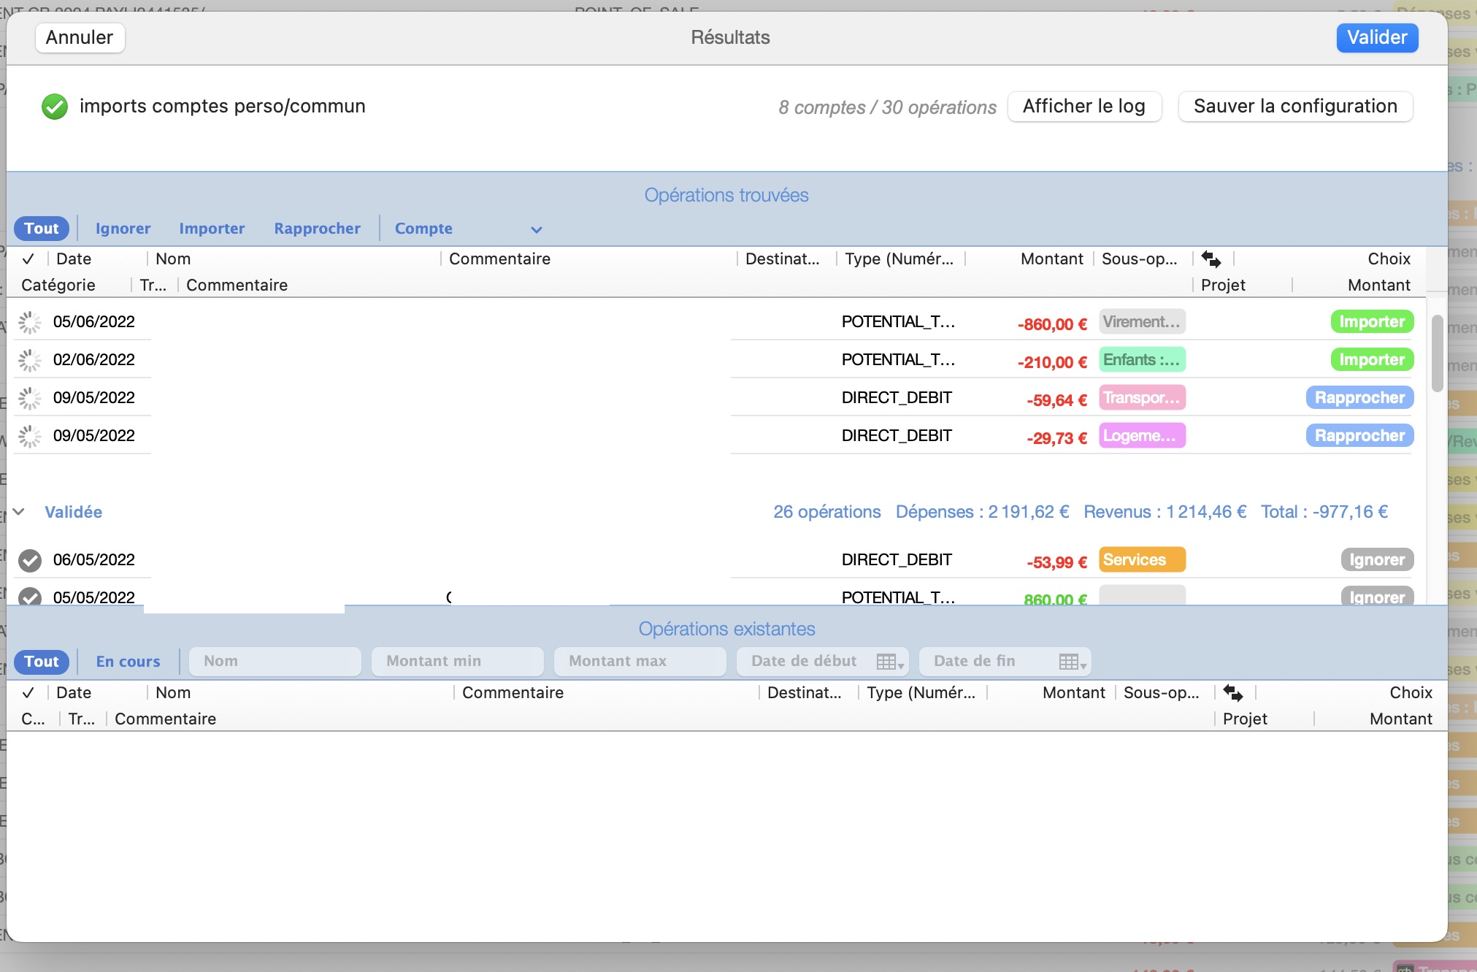
Task: Click the checkmark column header in Opérations existantes
Action: (28, 693)
